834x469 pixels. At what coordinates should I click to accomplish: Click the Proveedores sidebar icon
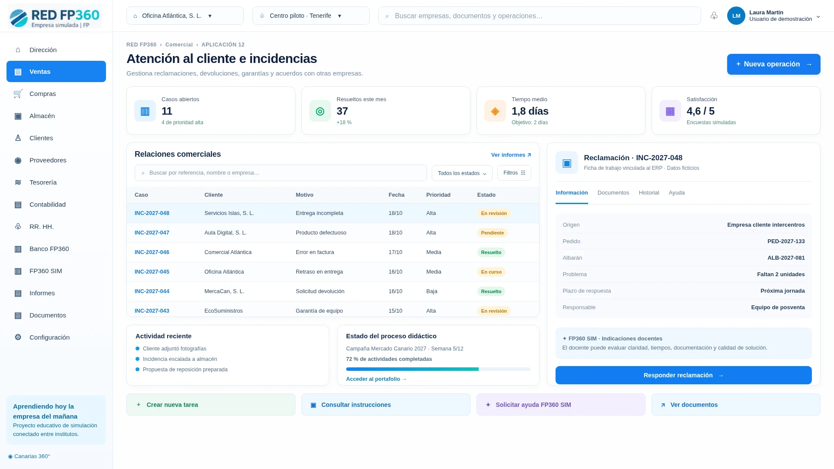click(x=18, y=160)
